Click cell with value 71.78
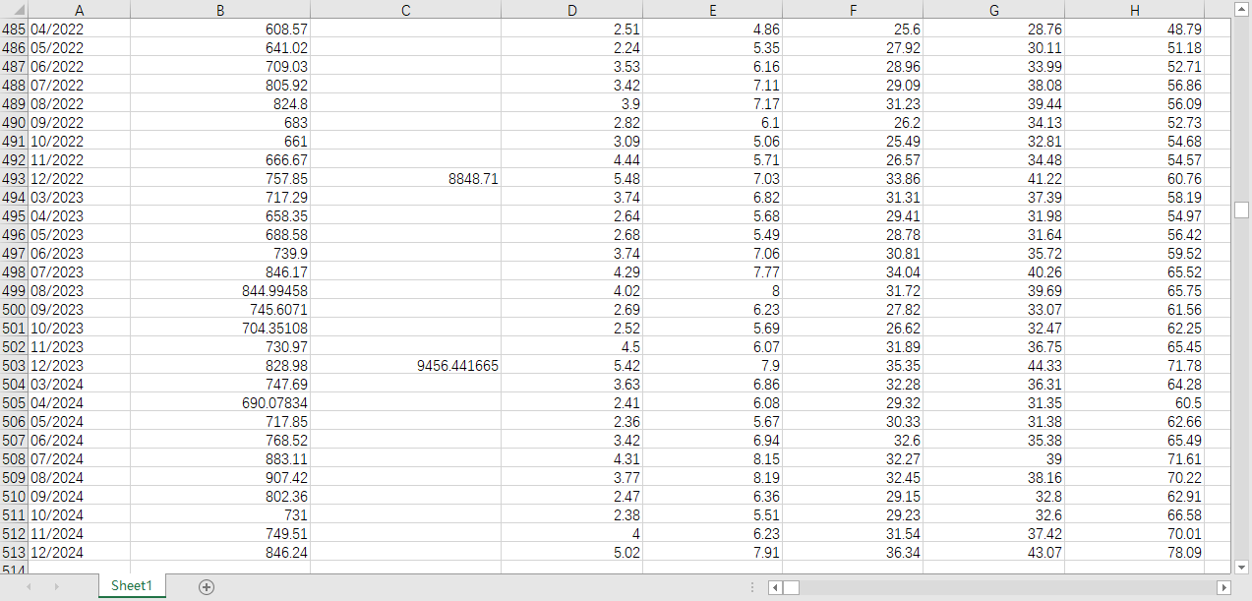 point(1134,366)
